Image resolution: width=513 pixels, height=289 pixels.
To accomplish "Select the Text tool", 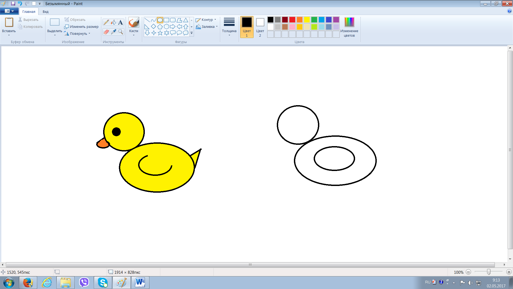I will [x=121, y=22].
